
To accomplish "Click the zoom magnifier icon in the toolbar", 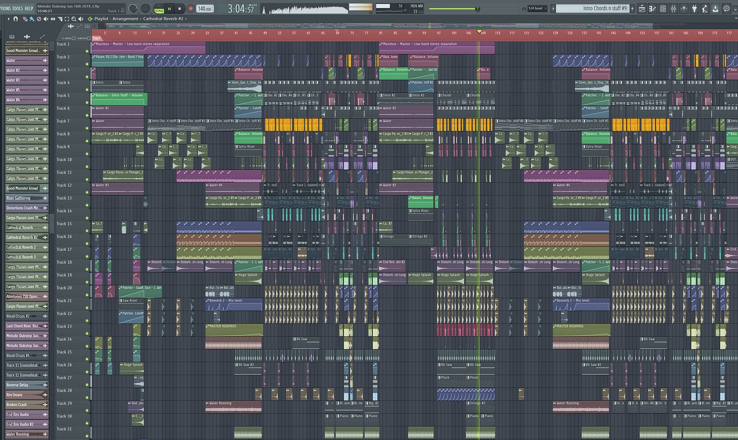I will (x=74, y=19).
